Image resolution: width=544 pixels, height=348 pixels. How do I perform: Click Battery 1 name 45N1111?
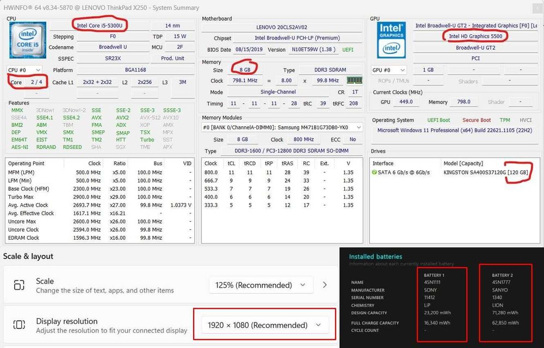coord(432,282)
